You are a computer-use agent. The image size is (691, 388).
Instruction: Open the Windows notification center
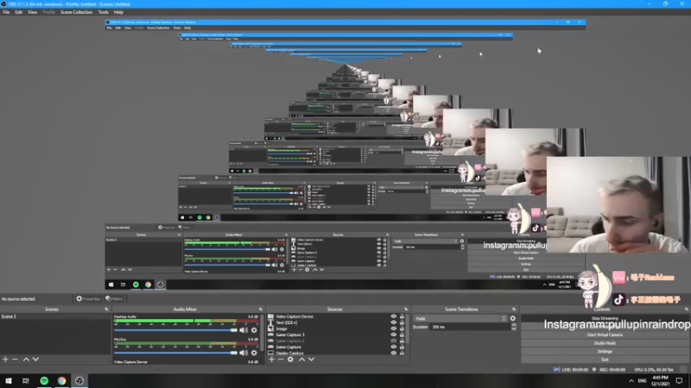[x=679, y=380]
